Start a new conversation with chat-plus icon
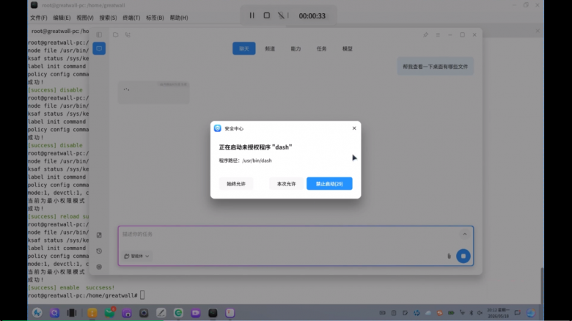The height and width of the screenshot is (321, 572). tap(115, 34)
